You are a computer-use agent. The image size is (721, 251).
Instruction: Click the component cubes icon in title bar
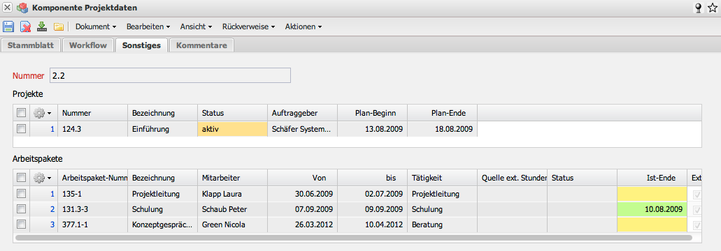click(x=22, y=8)
